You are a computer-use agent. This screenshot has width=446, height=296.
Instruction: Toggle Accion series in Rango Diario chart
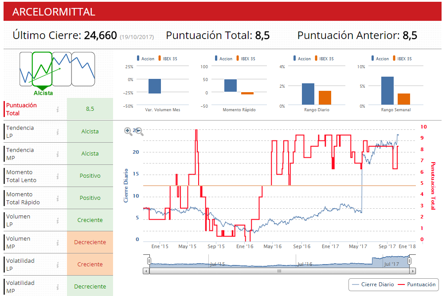pyautogui.click(x=302, y=58)
